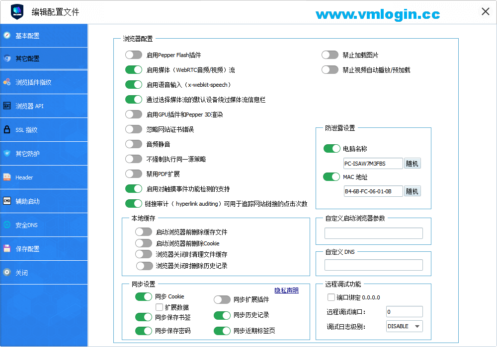Disable 同步历史记录 switch
This screenshot has width=497, height=347.
pos(222,315)
